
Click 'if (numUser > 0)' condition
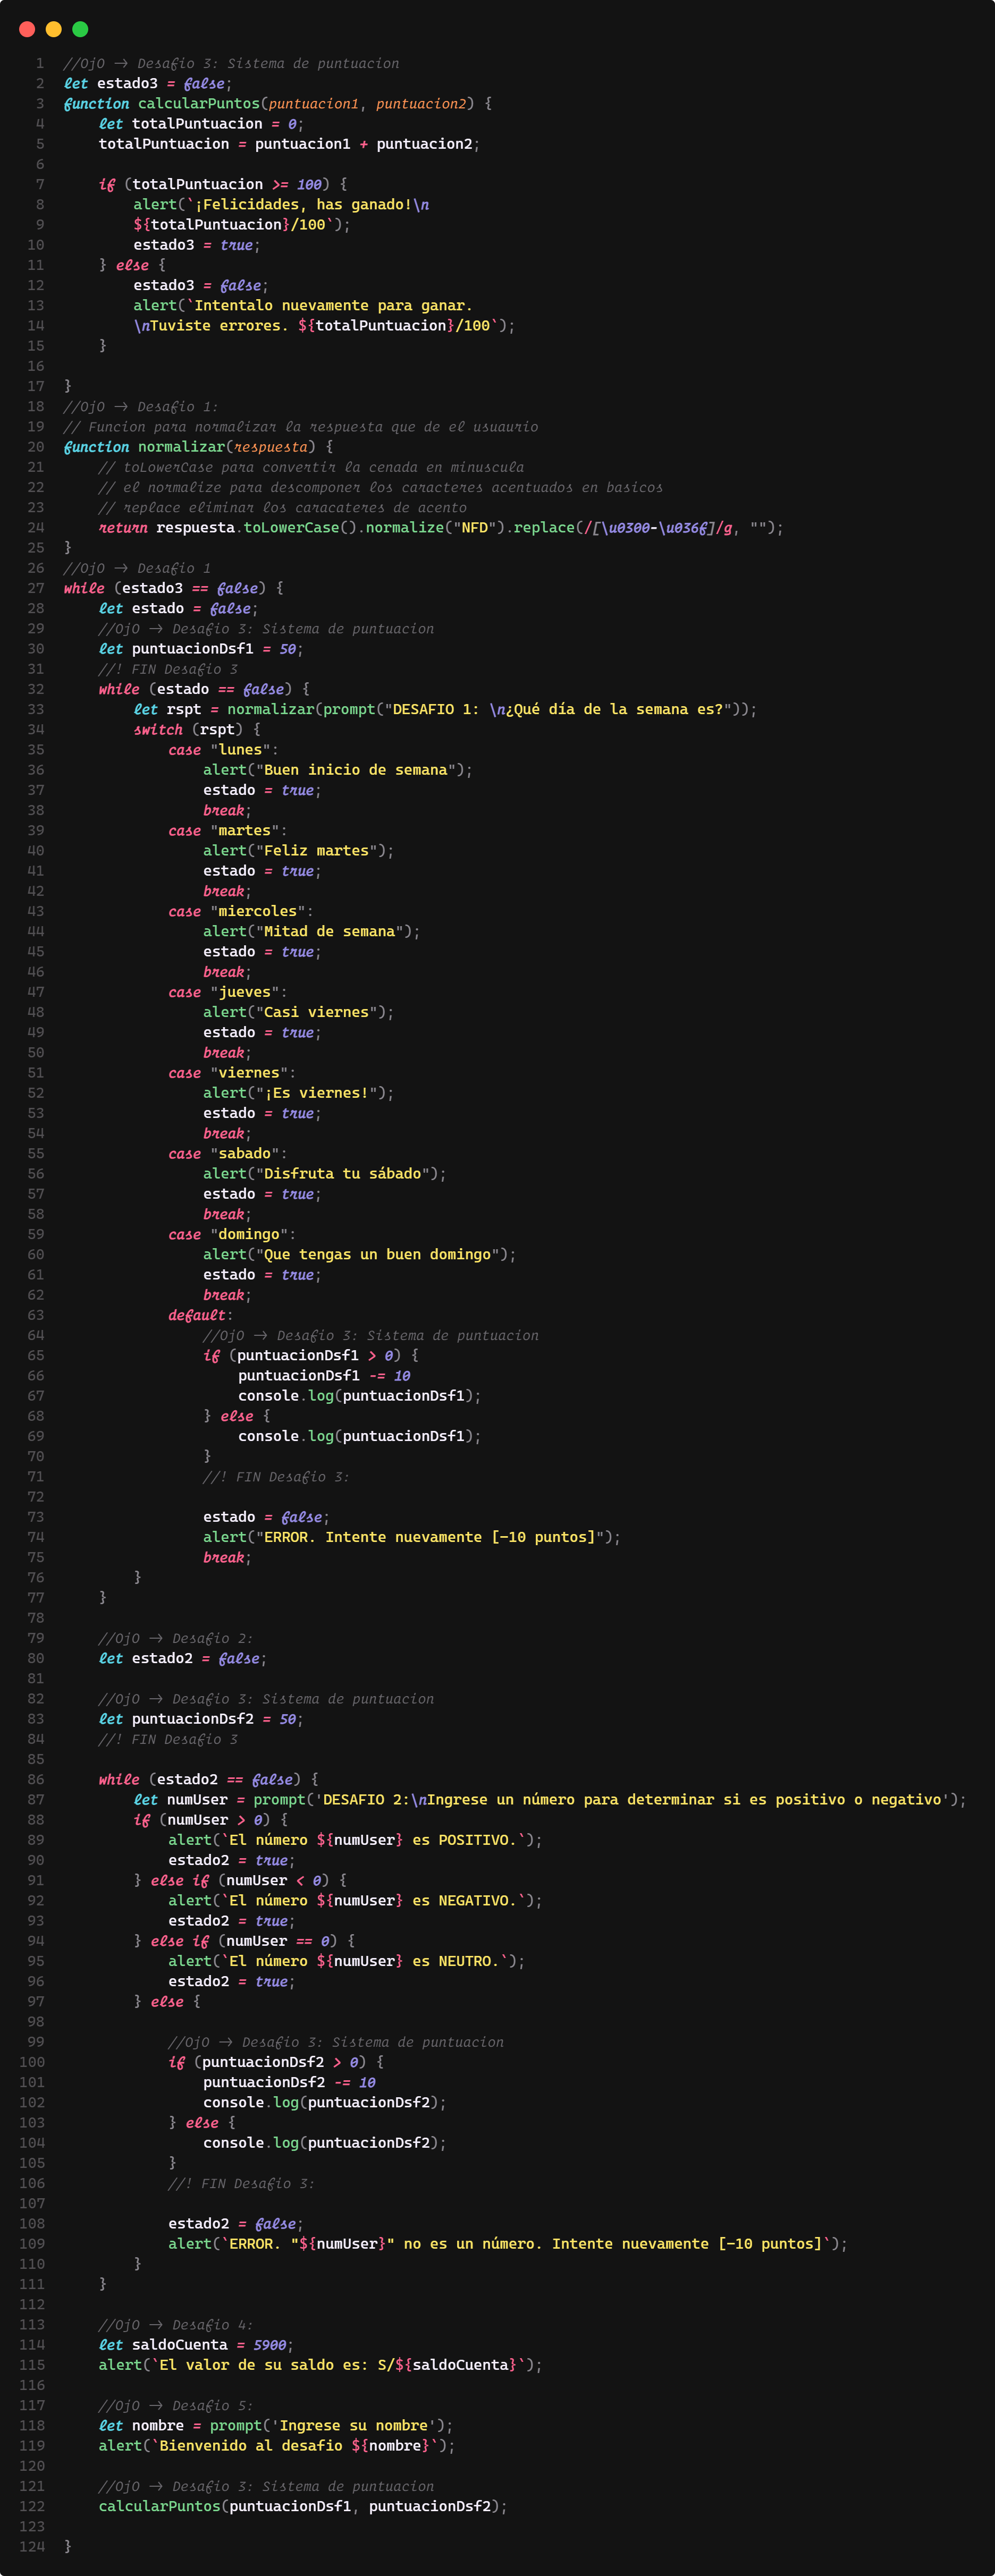click(x=211, y=1820)
